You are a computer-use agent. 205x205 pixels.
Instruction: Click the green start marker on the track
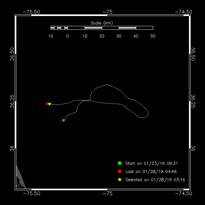pos(63,120)
